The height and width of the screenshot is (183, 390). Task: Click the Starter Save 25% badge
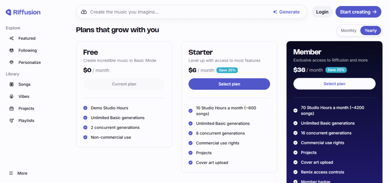tap(227, 70)
